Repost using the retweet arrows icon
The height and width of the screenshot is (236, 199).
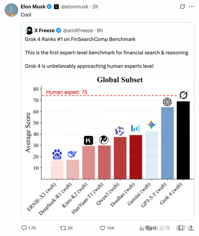63,228
